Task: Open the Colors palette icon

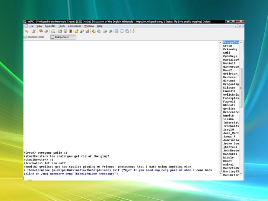Action: [70, 31]
